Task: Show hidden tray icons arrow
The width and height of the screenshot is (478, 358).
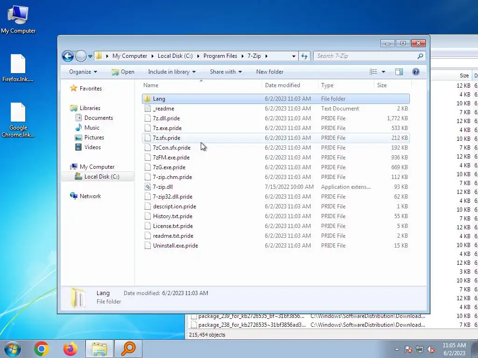Action: click(x=397, y=349)
